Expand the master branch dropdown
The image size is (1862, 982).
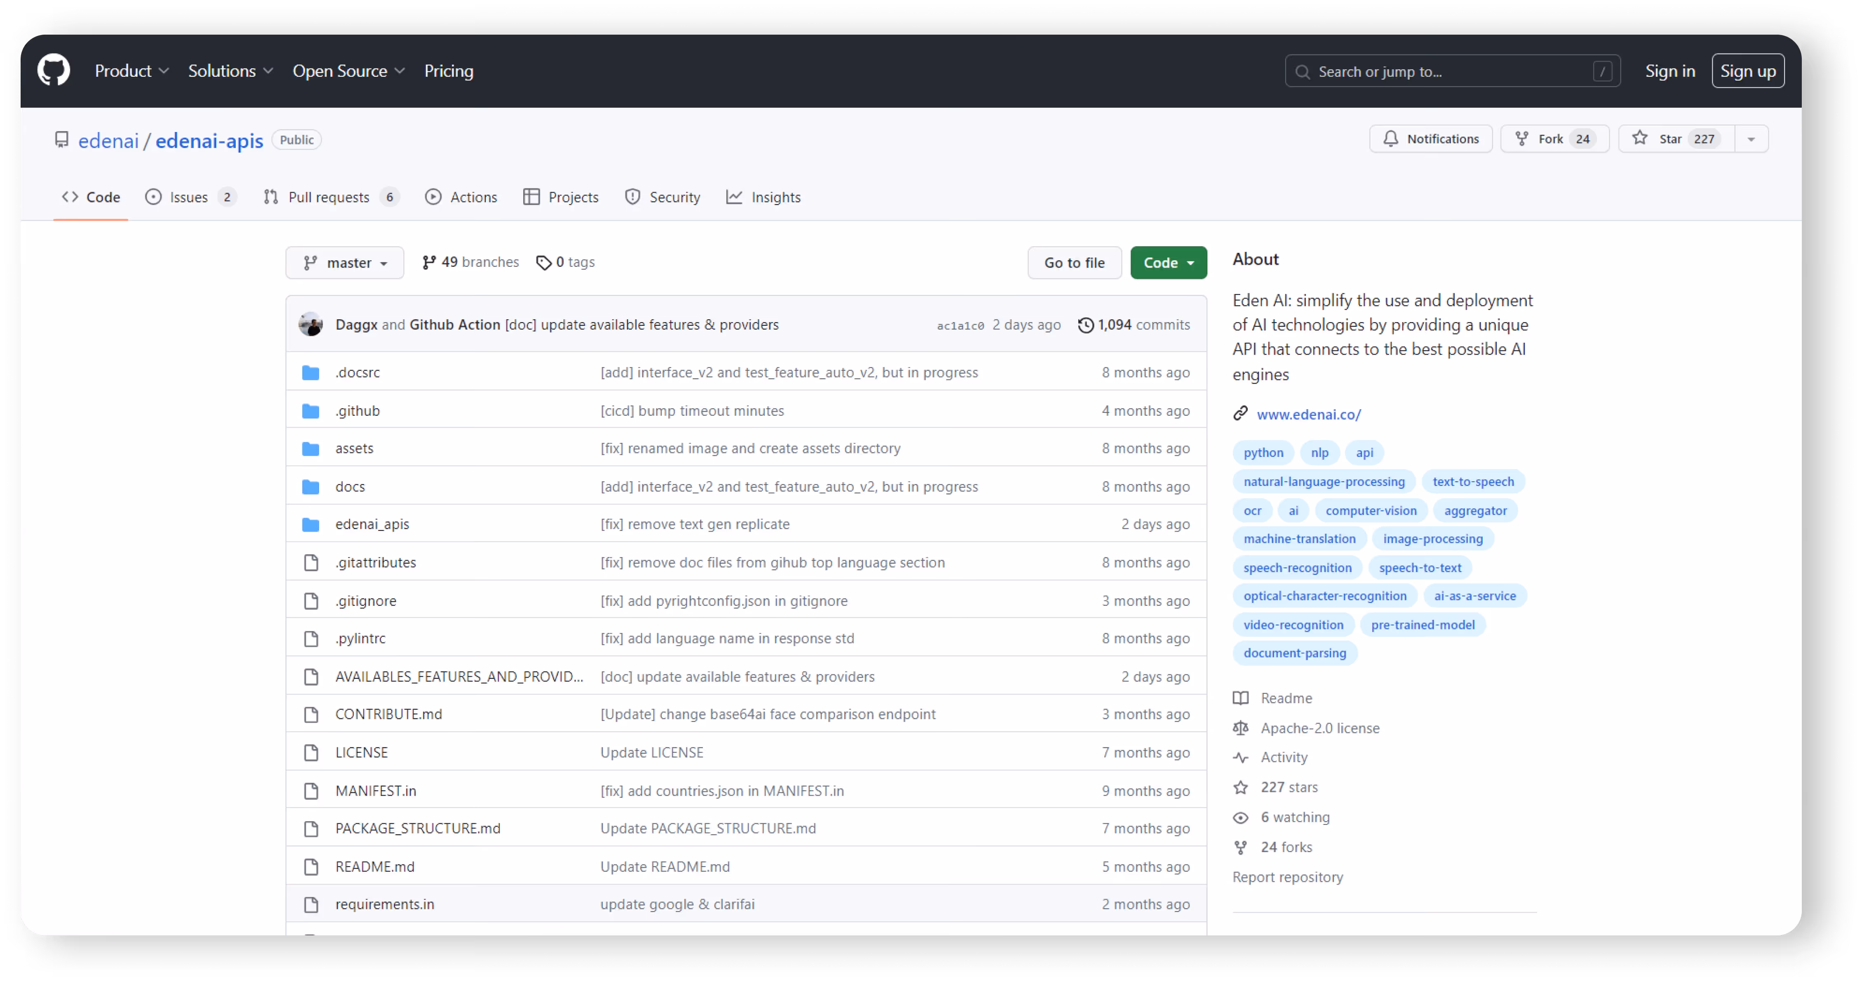[x=344, y=262]
